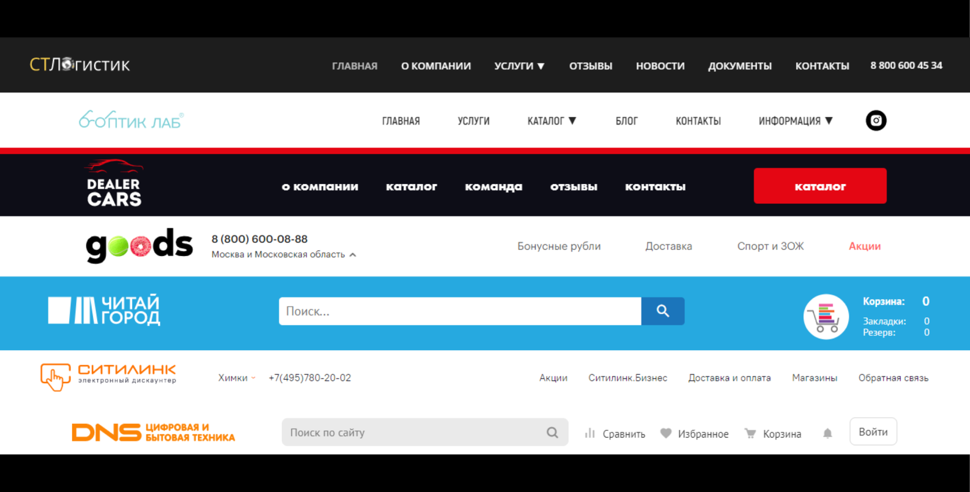Open контакты in Dealer Cars menu

tap(655, 186)
